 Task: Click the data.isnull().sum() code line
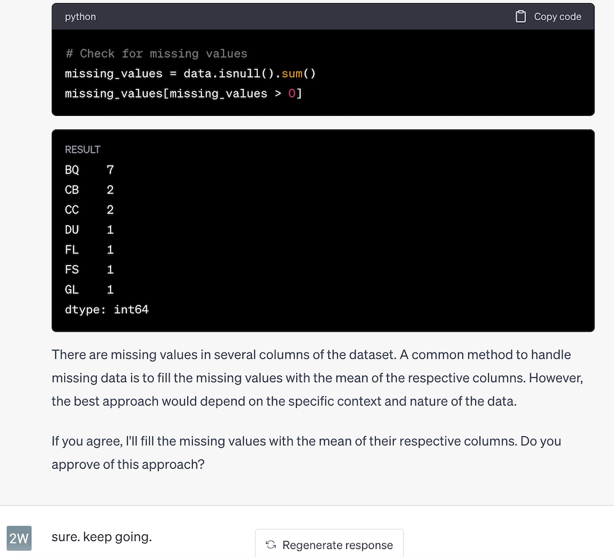pyautogui.click(x=190, y=74)
